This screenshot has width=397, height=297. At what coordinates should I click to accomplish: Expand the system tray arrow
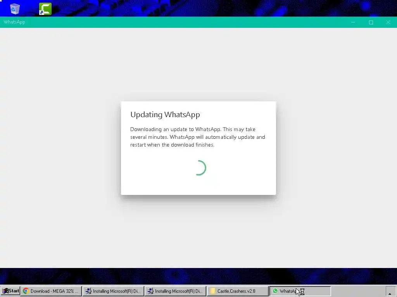[x=390, y=292]
